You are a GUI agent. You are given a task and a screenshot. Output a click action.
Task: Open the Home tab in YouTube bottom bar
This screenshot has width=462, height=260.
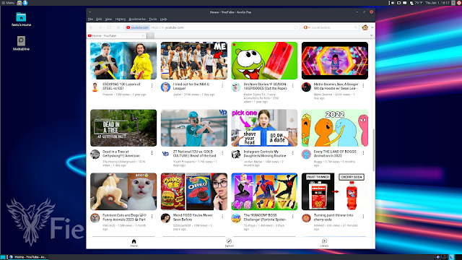[134, 243]
